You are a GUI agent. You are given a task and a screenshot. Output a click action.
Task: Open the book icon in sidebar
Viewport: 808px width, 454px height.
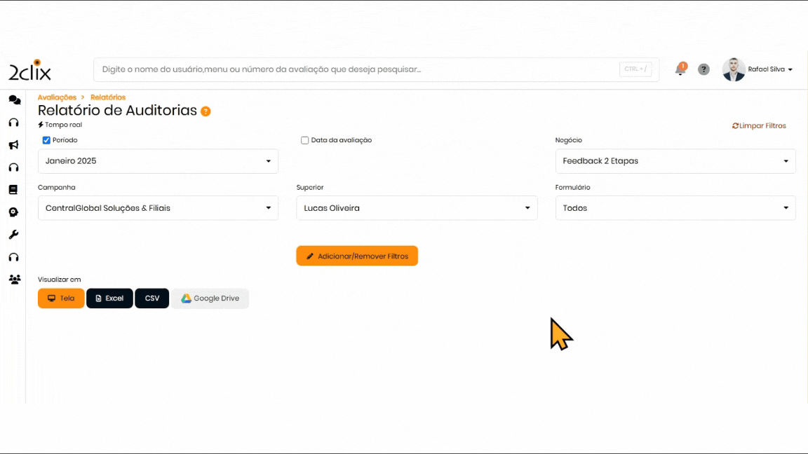point(13,190)
